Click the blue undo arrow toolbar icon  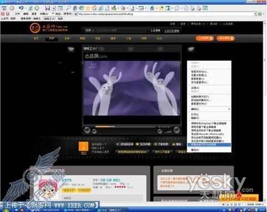[21, 8]
